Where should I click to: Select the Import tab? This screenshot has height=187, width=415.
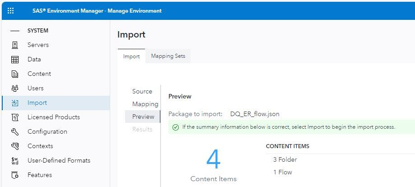click(x=131, y=56)
